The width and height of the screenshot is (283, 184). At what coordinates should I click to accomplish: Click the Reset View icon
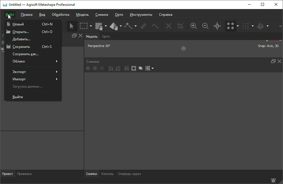coord(217,26)
